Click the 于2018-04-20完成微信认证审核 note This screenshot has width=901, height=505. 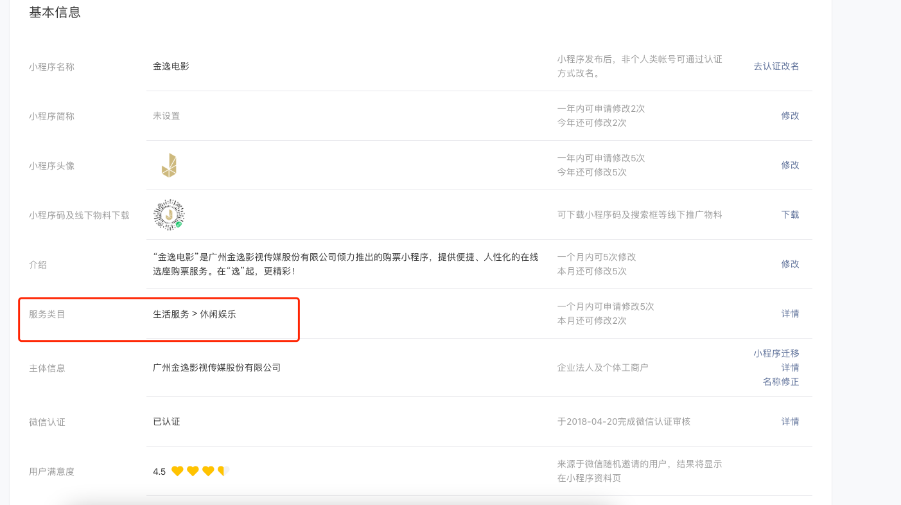pos(624,421)
